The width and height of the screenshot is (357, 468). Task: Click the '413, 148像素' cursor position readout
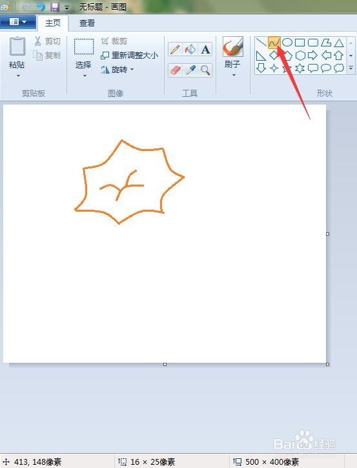tap(37, 462)
